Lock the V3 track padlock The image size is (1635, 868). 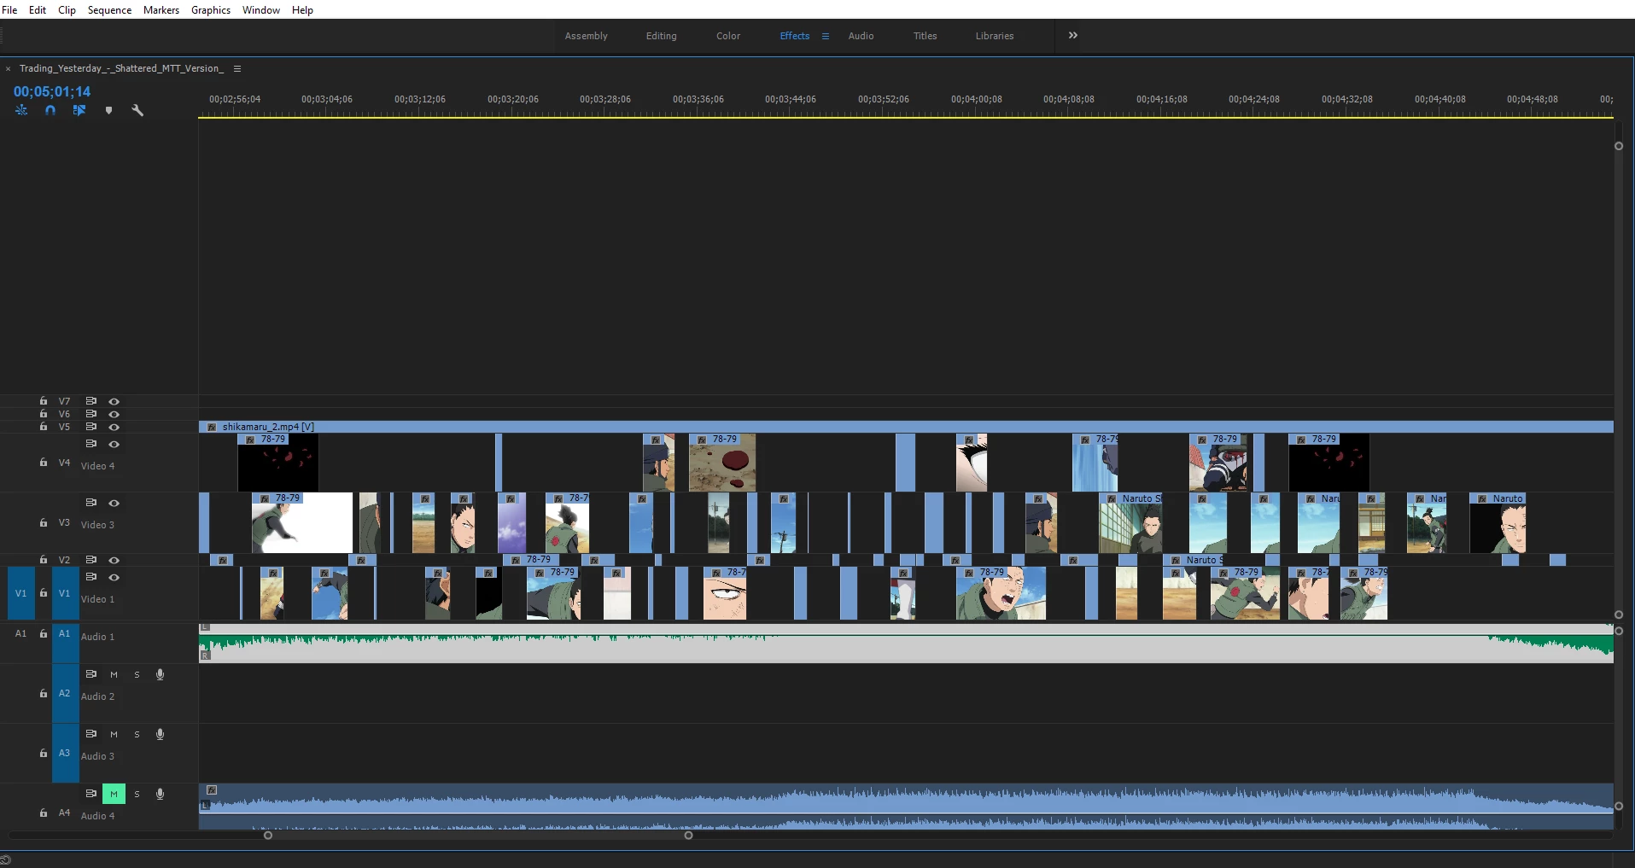44,522
